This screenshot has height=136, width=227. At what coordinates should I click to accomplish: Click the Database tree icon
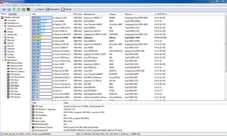coord(5,58)
